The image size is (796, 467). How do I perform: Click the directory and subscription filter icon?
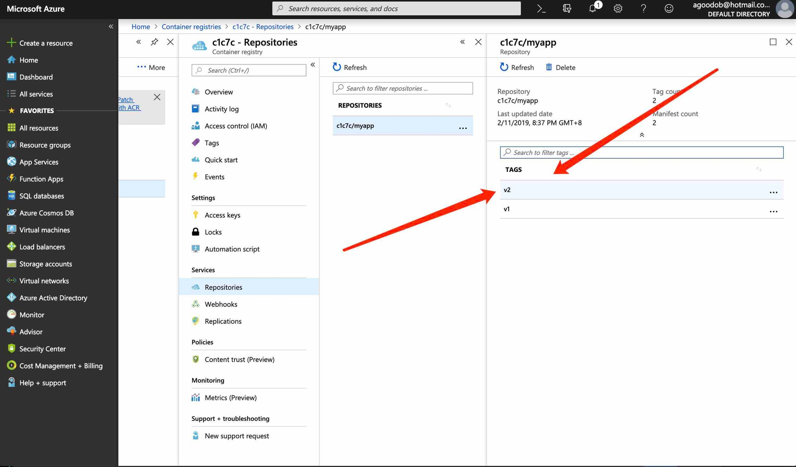coord(567,8)
